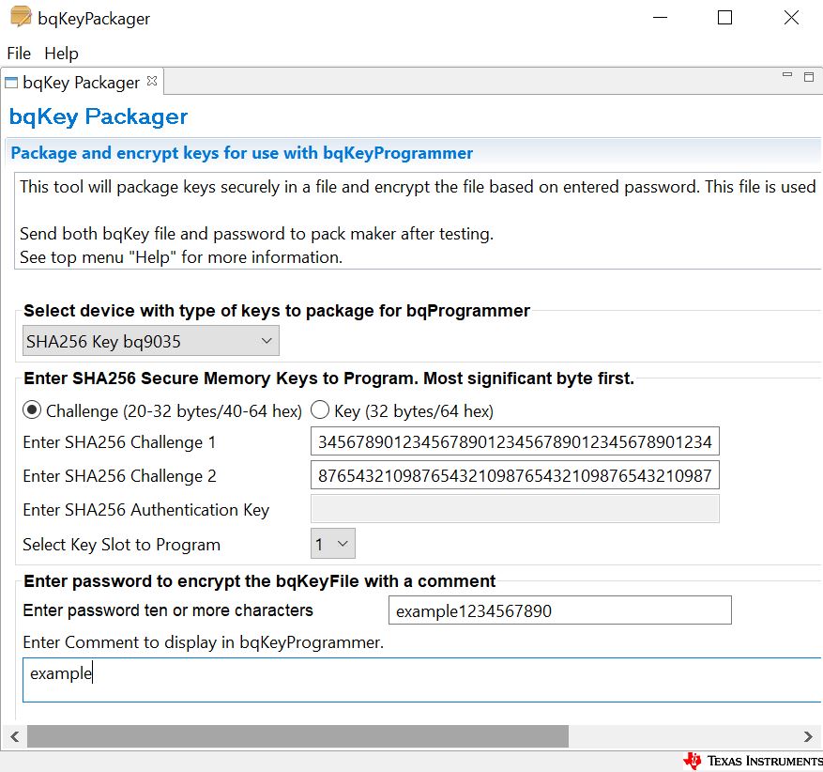This screenshot has height=772, width=823.
Task: Focus the password entry field
Action: click(559, 611)
